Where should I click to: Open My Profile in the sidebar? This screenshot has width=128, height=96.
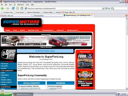4,66
